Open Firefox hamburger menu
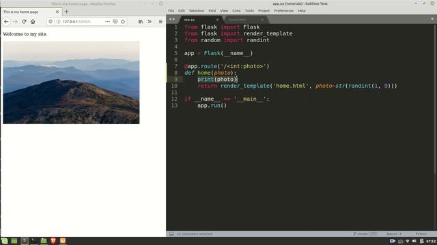Screen dimensions: 437x245 [x=160, y=21]
